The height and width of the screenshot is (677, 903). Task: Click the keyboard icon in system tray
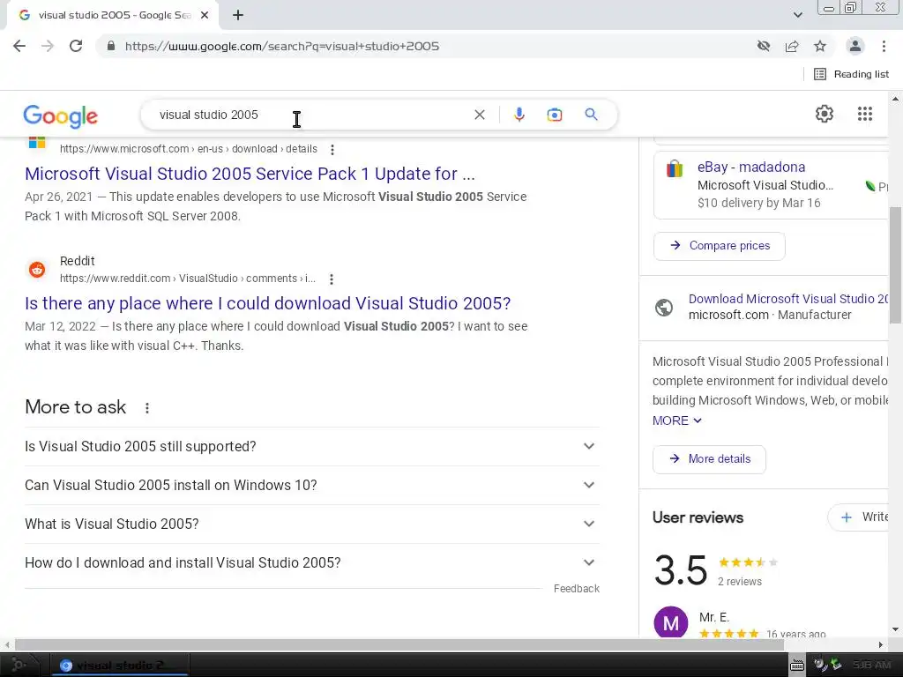pyautogui.click(x=797, y=665)
